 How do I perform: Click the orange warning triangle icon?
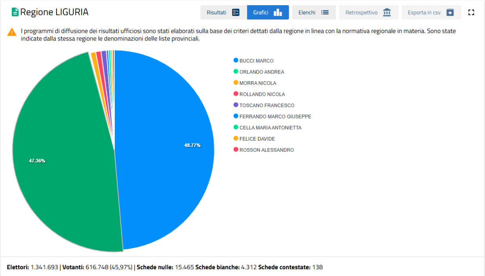pyautogui.click(x=12, y=32)
